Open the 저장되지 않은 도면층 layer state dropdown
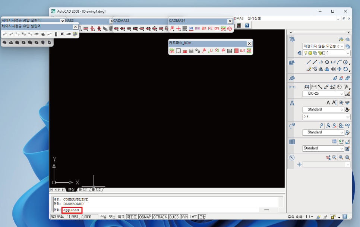Viewport: 360px width, 227px height. coord(323,46)
